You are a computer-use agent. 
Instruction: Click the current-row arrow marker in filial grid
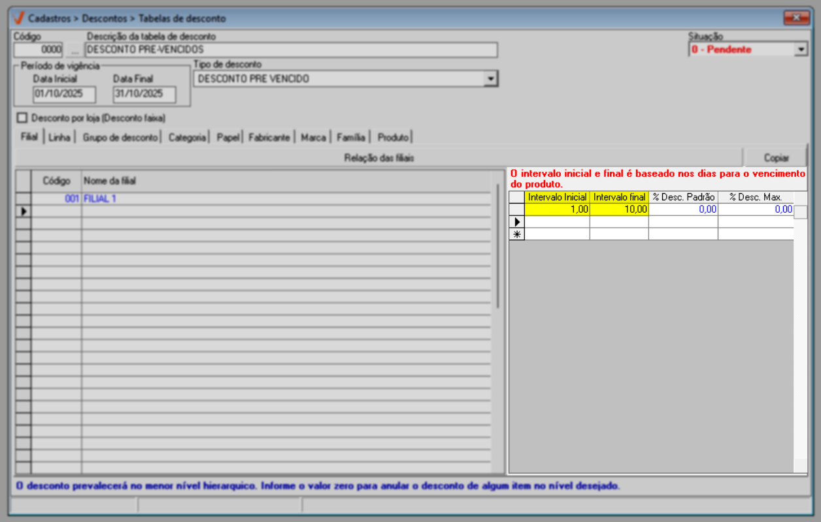[24, 211]
